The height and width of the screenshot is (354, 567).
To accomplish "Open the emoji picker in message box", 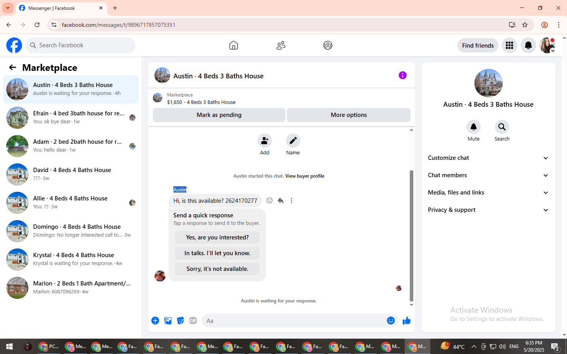I will point(391,321).
